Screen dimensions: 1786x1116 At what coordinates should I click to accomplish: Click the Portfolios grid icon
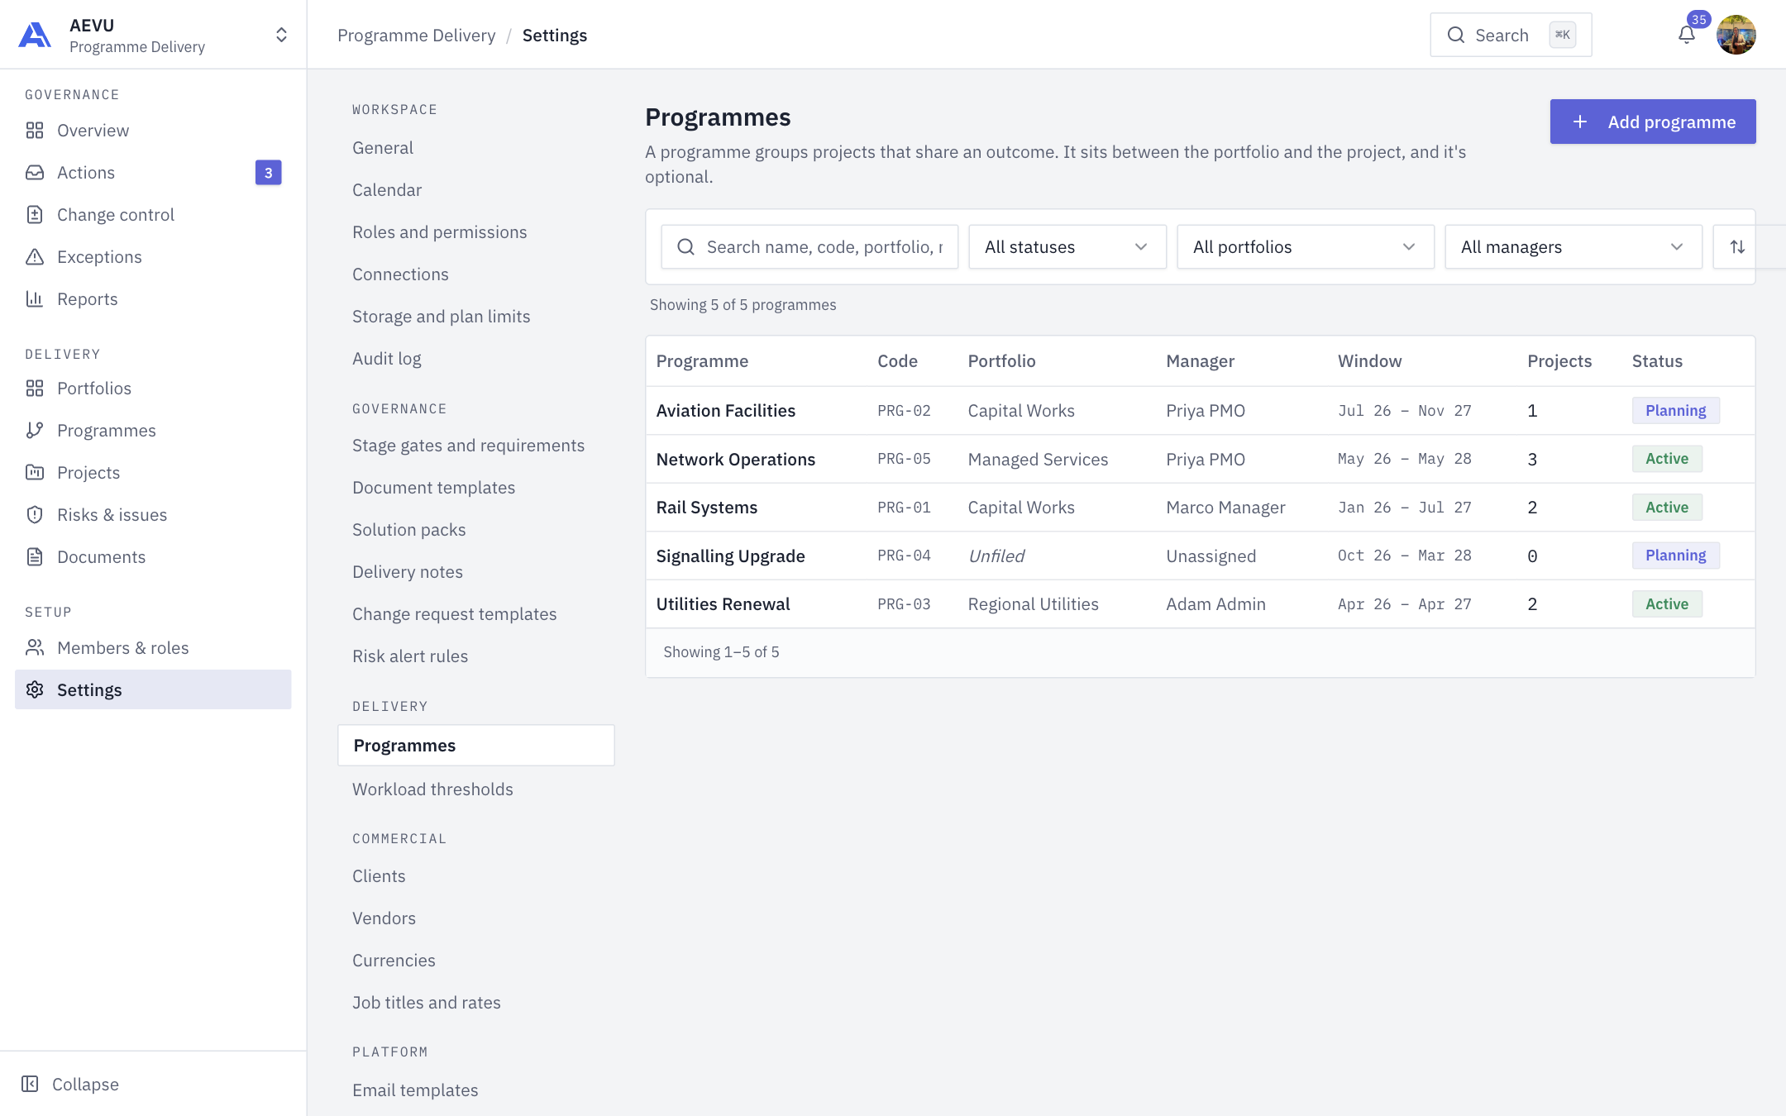35,389
